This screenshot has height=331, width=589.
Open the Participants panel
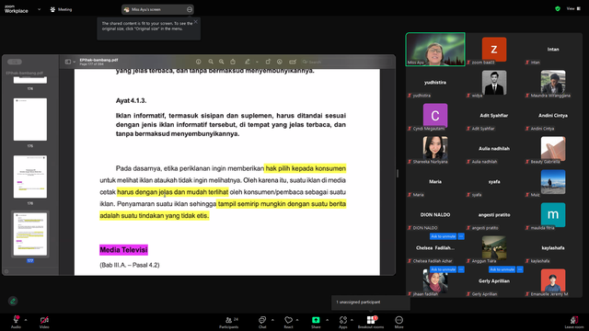click(229, 322)
